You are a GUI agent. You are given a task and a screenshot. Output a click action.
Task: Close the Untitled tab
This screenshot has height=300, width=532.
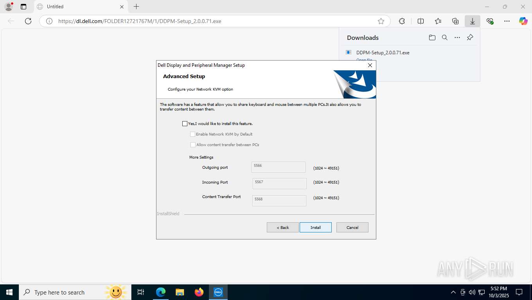122,7
